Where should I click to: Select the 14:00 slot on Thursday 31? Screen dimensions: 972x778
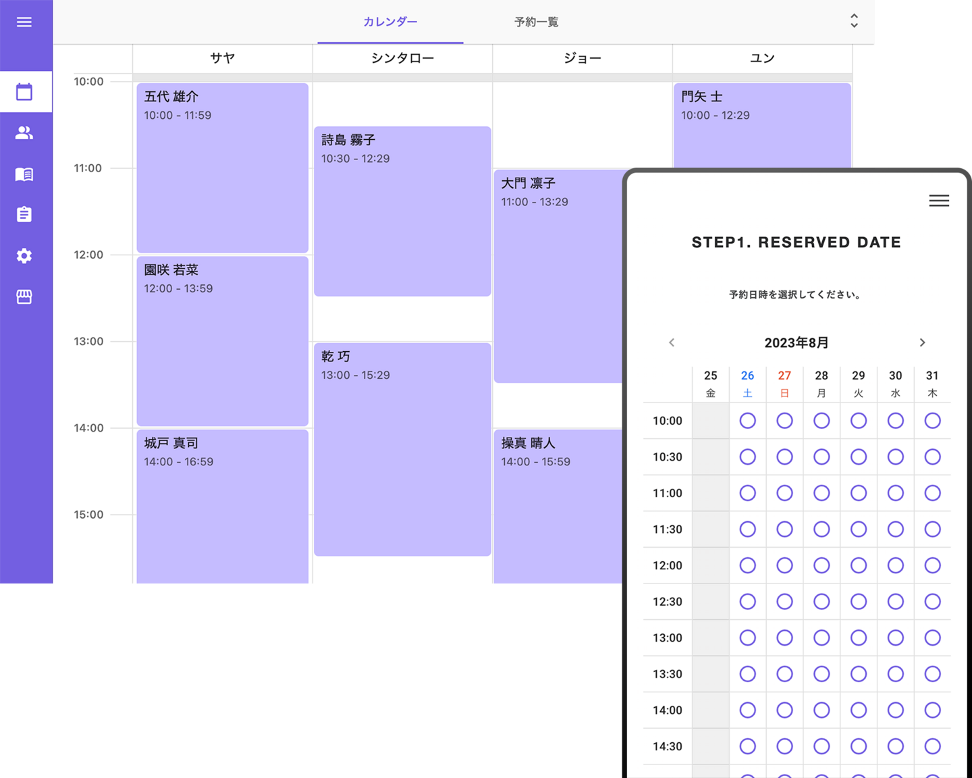[932, 710]
